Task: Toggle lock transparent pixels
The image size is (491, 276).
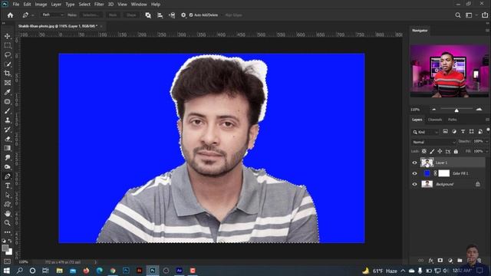Action: [424, 152]
